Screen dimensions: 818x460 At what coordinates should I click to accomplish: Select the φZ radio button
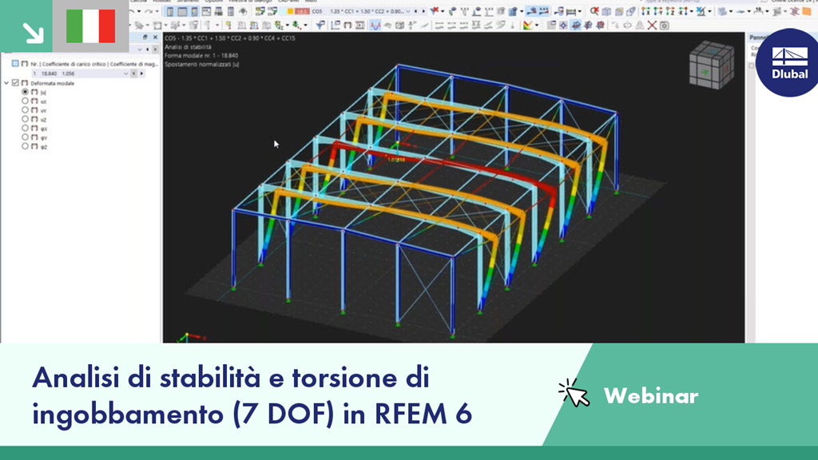(x=25, y=147)
